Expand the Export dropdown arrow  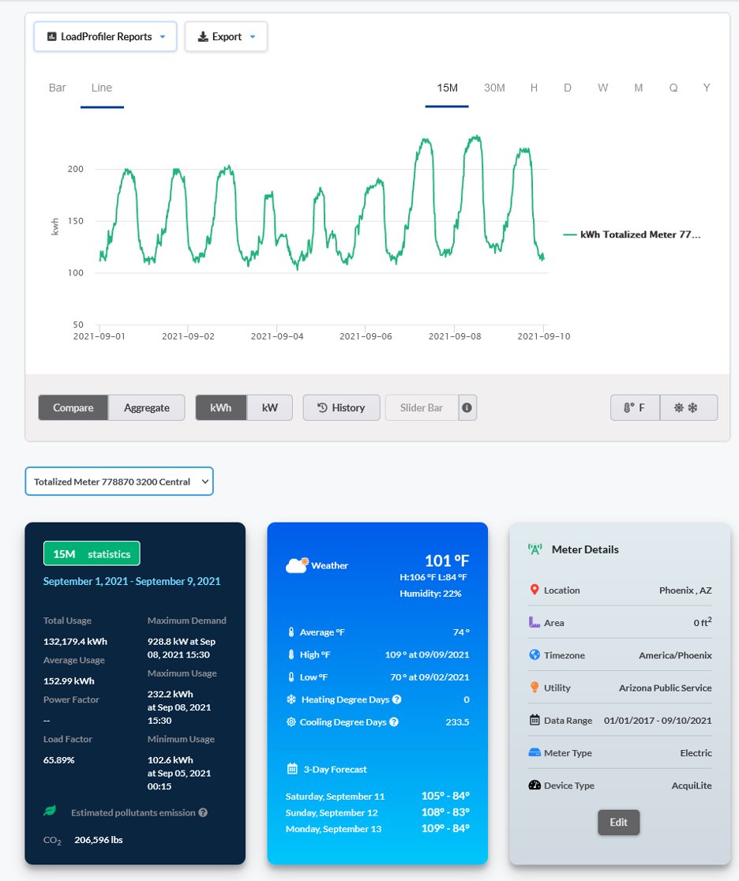coord(253,36)
